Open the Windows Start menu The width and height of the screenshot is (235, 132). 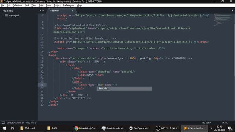(4, 128)
